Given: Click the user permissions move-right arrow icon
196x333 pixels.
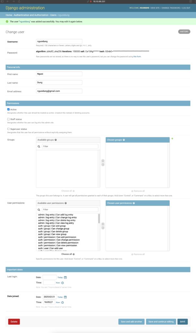Looking at the screenshot, I should tap(103, 224).
